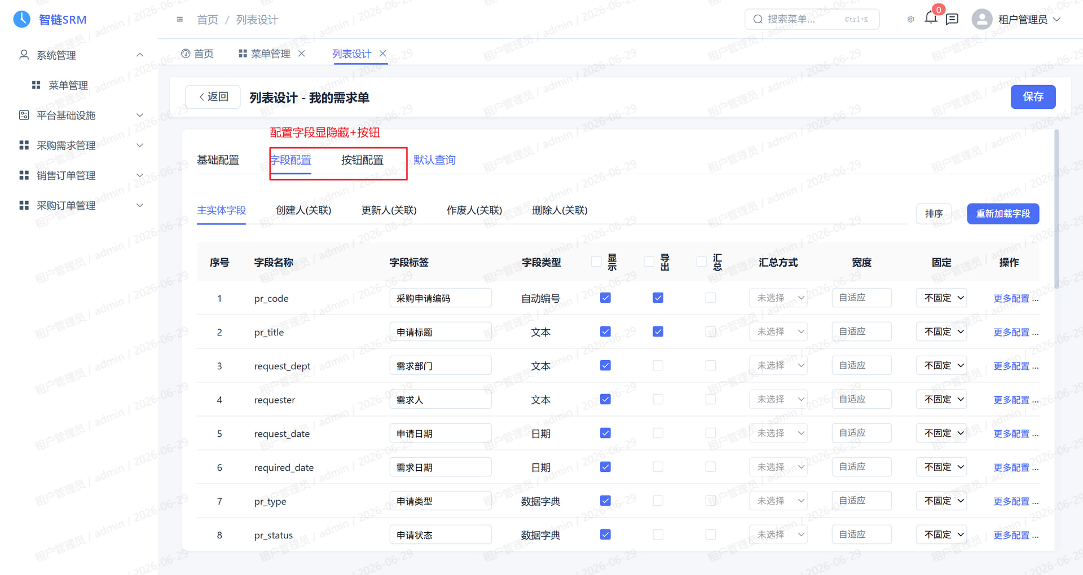Click the 租户管理员 user avatar
Viewport: 1083px width, 575px height.
click(981, 20)
